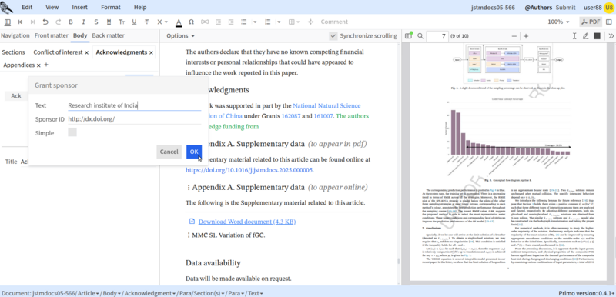Insert special character Omega symbol
Viewport: 616px width, 297px height.
pos(191,22)
